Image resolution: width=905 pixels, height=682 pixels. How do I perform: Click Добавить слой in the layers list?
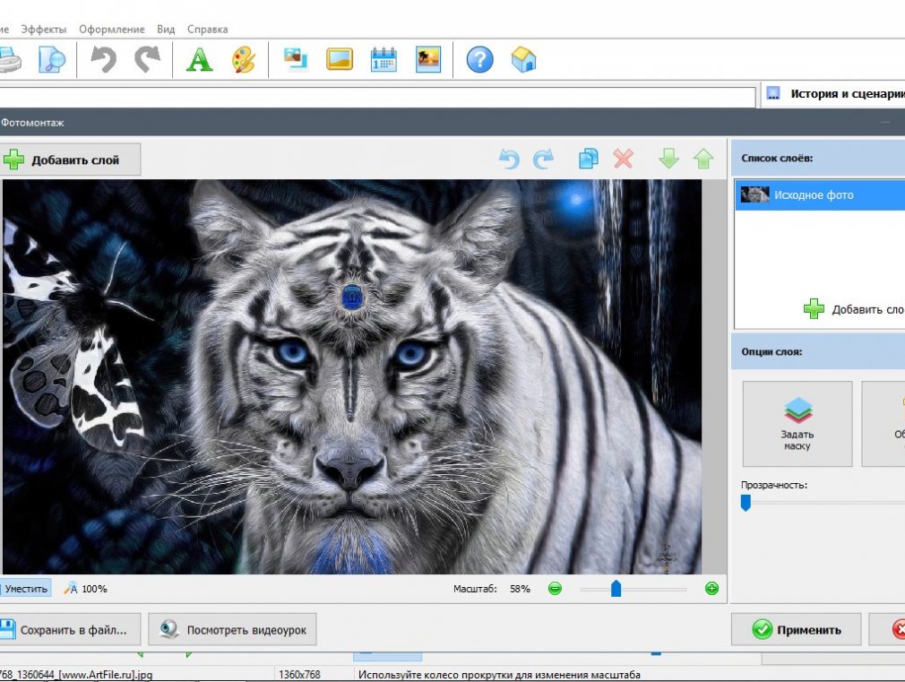click(x=854, y=309)
